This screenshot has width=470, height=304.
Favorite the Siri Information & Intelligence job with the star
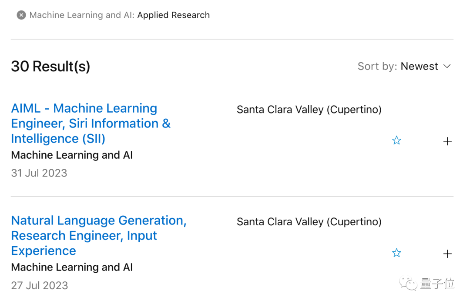[396, 140]
